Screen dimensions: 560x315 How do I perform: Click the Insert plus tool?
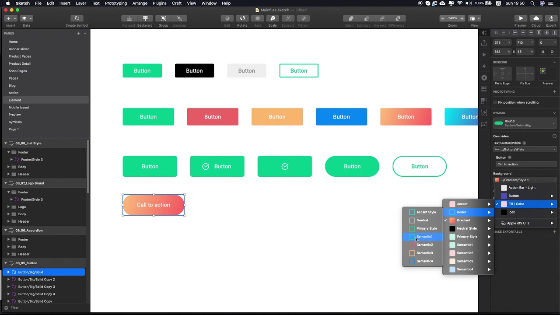click(8, 18)
